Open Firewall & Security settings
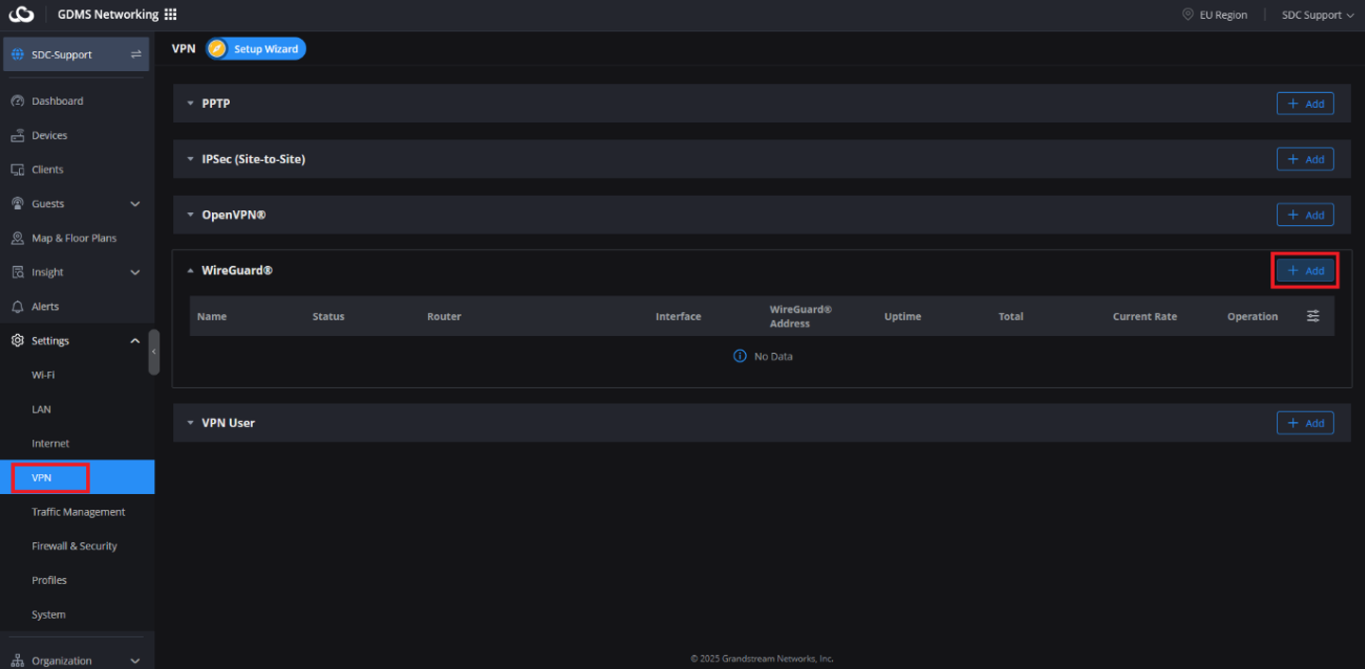 77,546
